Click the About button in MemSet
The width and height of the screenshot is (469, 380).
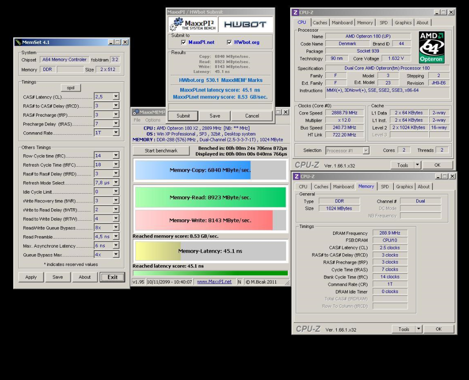[84, 277]
